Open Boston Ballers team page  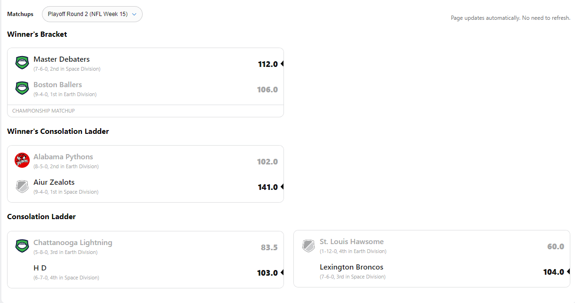pyautogui.click(x=57, y=85)
